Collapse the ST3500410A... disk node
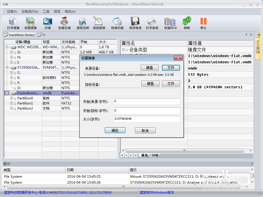Screen dimensions: 263x197 click(7, 67)
